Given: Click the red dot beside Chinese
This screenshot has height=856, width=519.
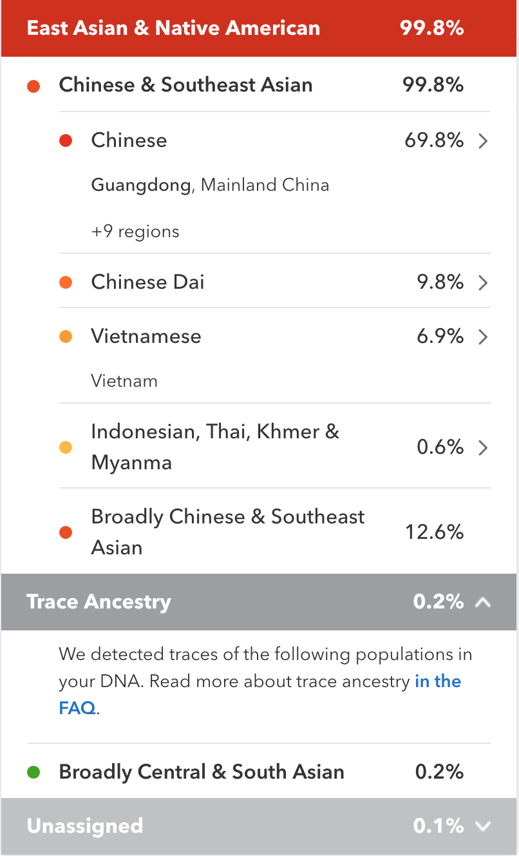Looking at the screenshot, I should click(66, 141).
